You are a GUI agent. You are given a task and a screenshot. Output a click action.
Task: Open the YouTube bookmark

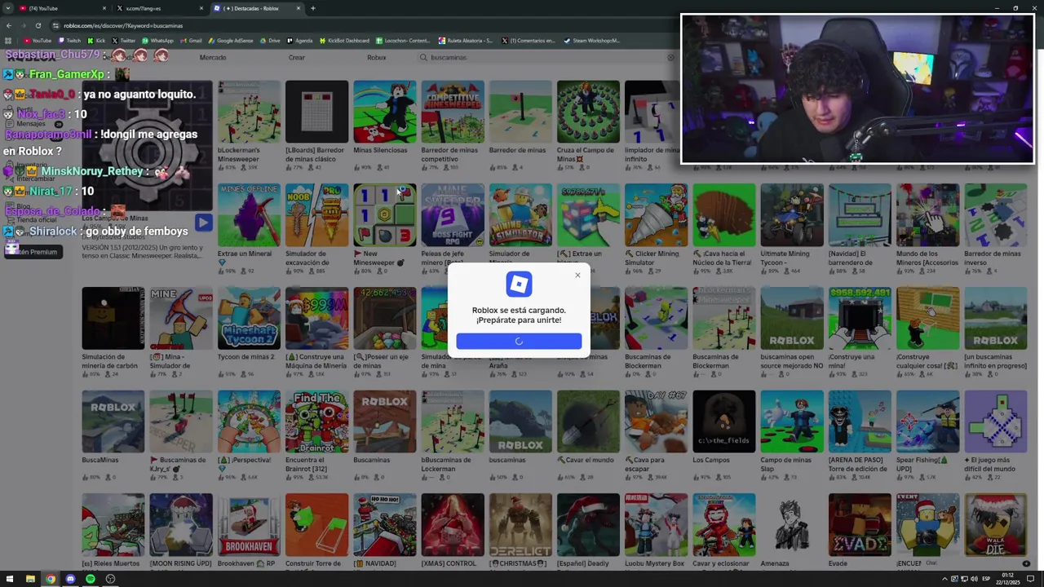point(38,40)
